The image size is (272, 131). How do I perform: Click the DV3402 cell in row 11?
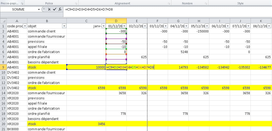[x=17, y=77]
